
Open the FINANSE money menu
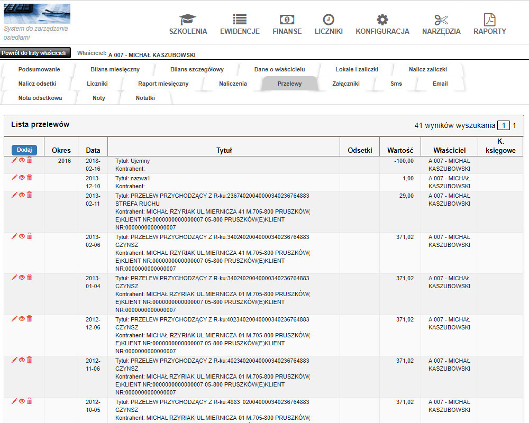(287, 24)
